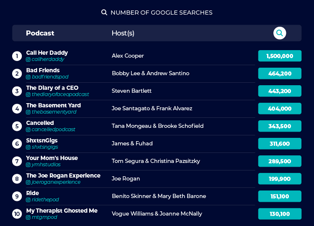Image resolution: width=314 pixels, height=226 pixels.
Task: Follow the joeroganexperience handle link
Action: [56, 182]
